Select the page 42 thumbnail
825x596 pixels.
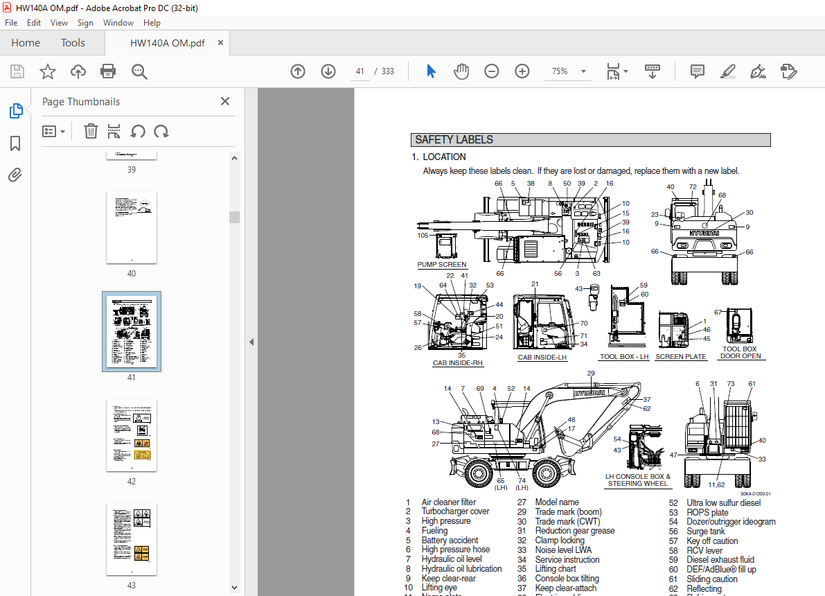pyautogui.click(x=132, y=436)
